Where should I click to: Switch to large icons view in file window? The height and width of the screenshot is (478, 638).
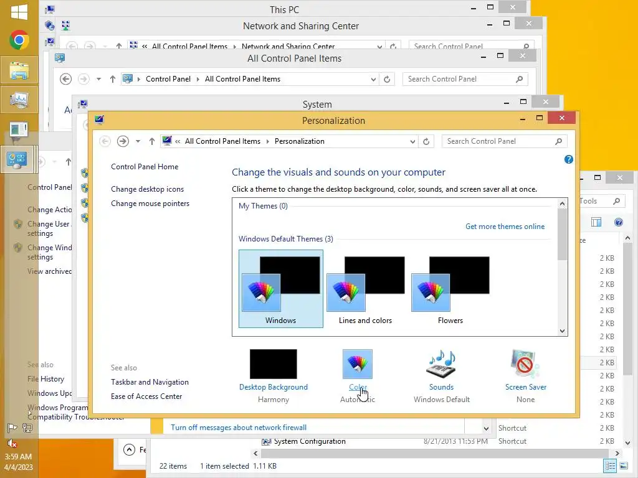pyautogui.click(x=624, y=466)
